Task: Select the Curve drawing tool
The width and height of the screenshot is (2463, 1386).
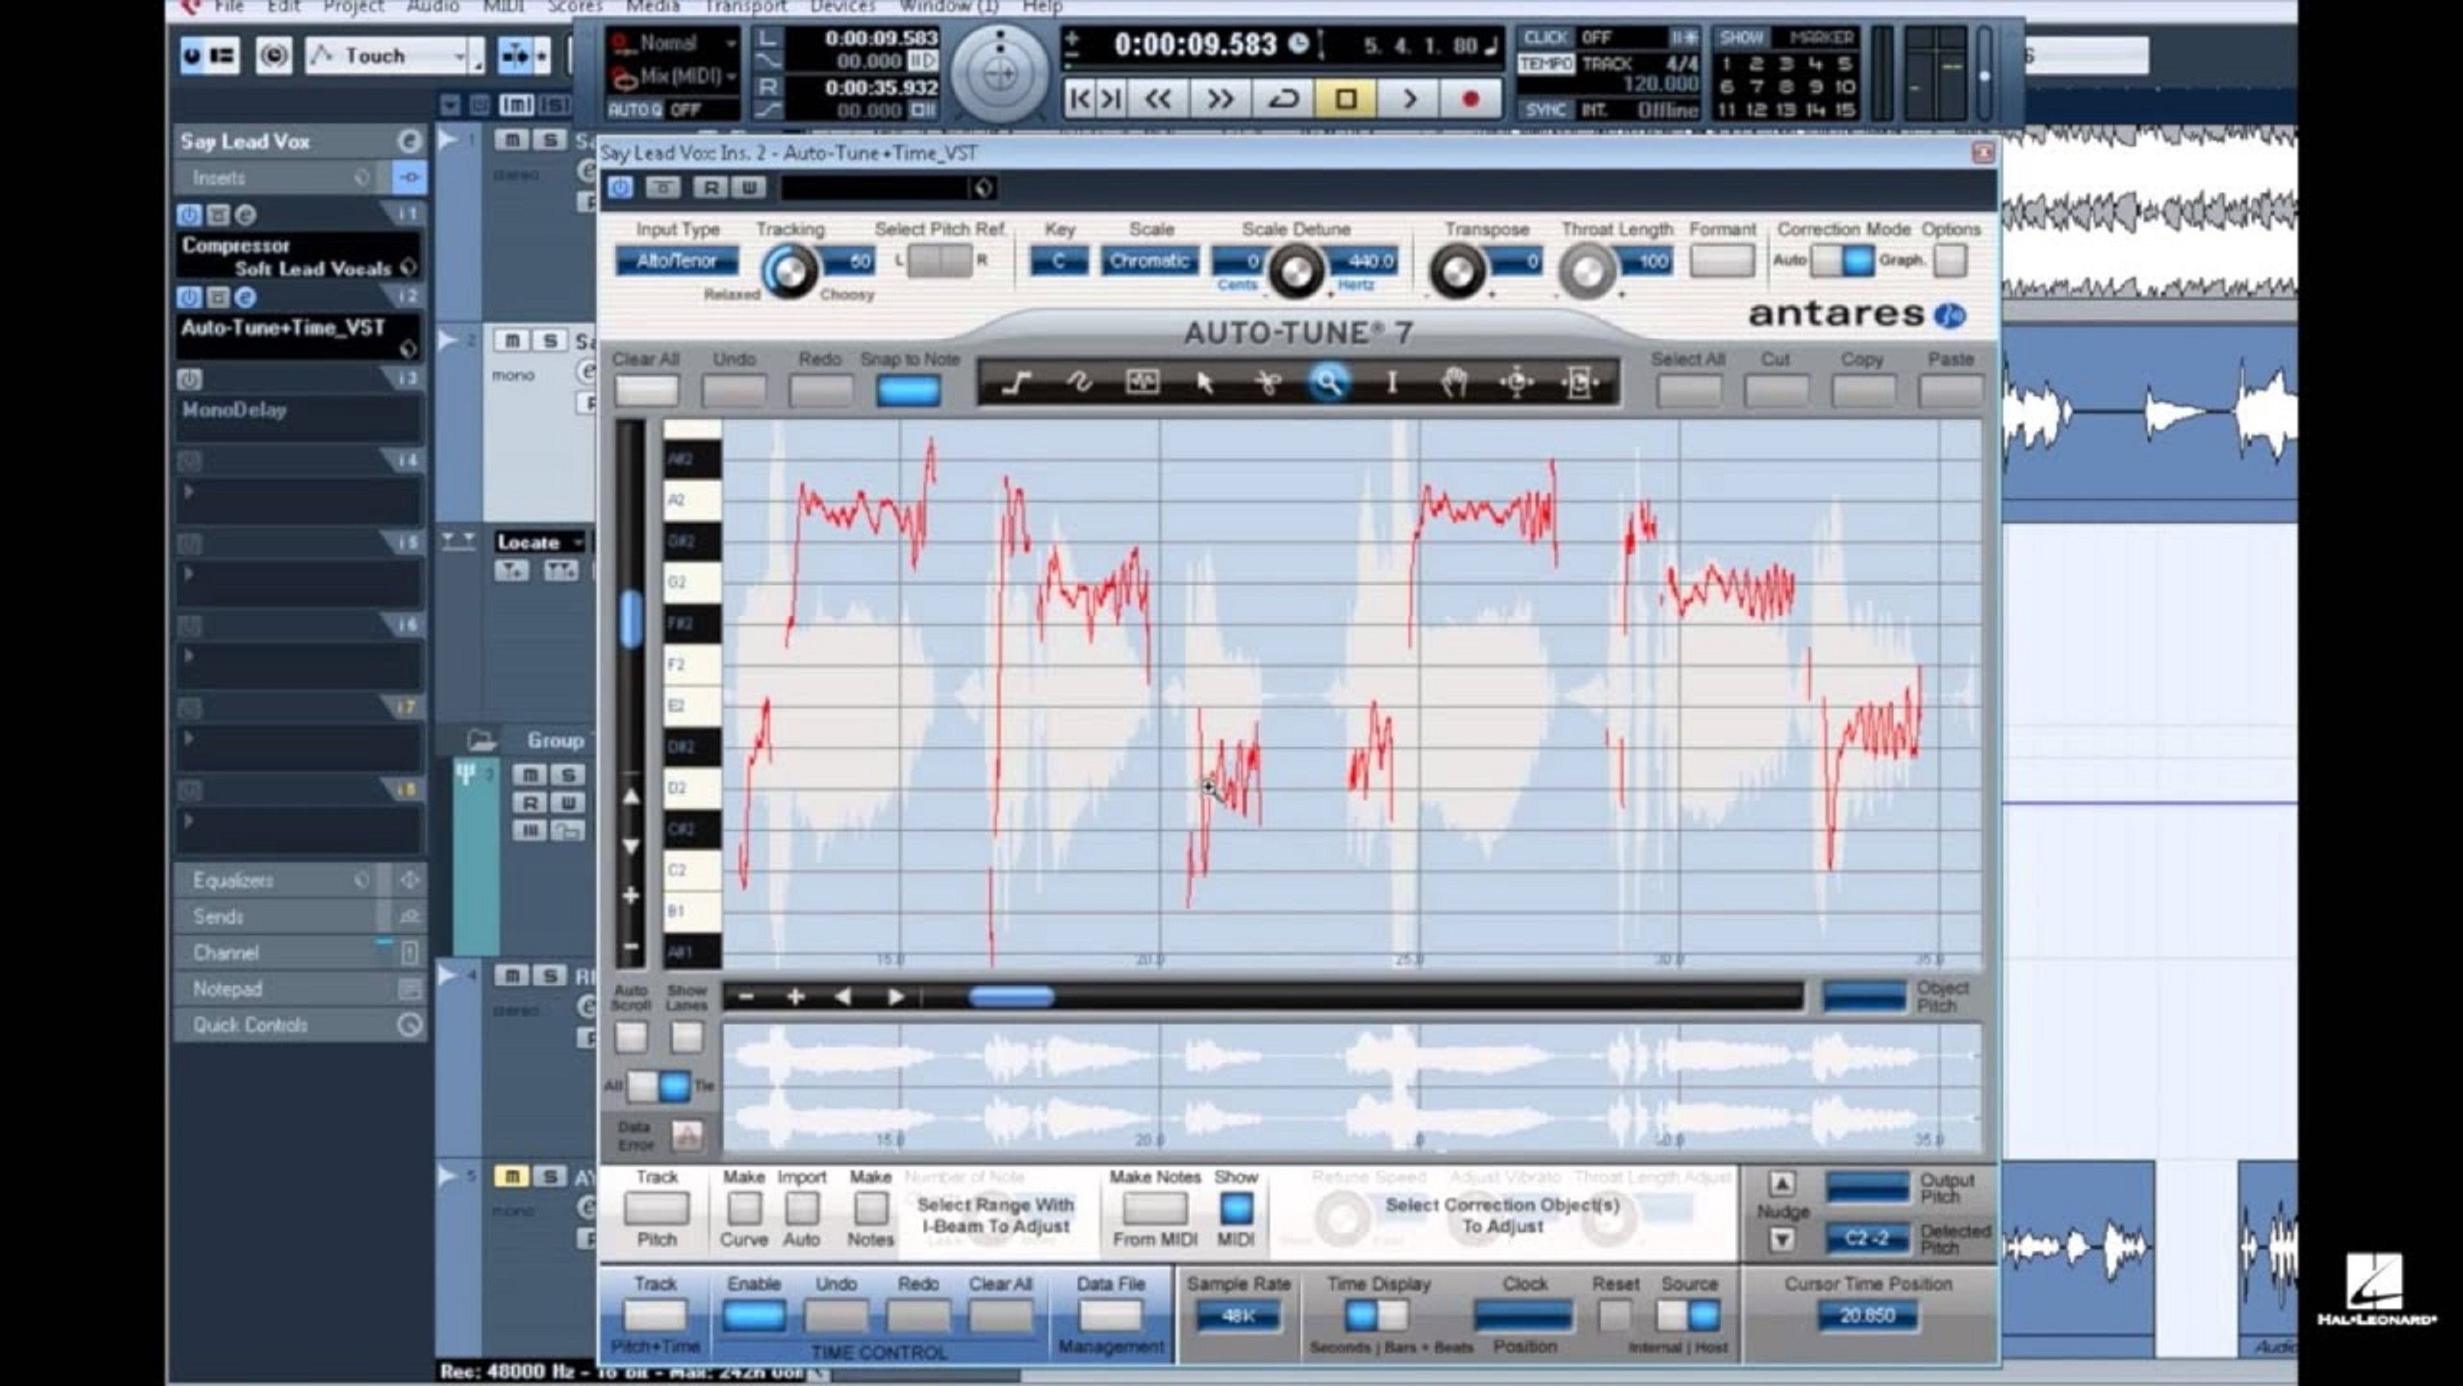Action: coord(1079,383)
